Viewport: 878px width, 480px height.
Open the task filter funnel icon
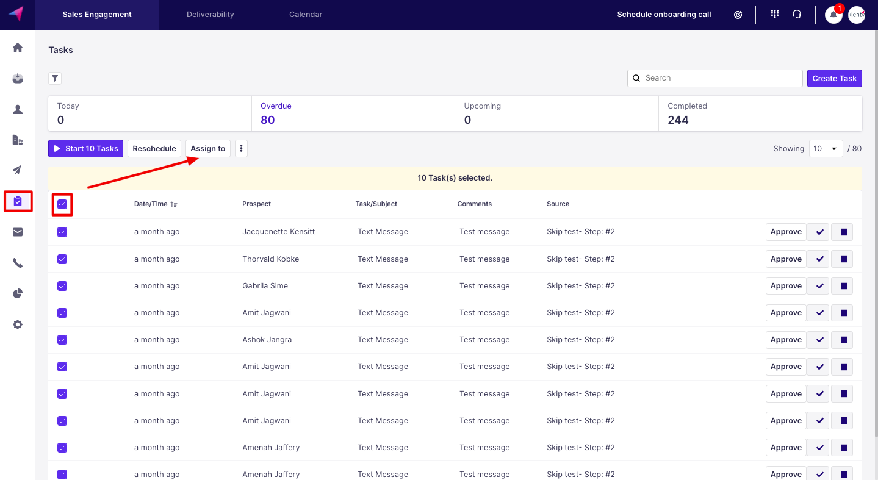coord(55,78)
